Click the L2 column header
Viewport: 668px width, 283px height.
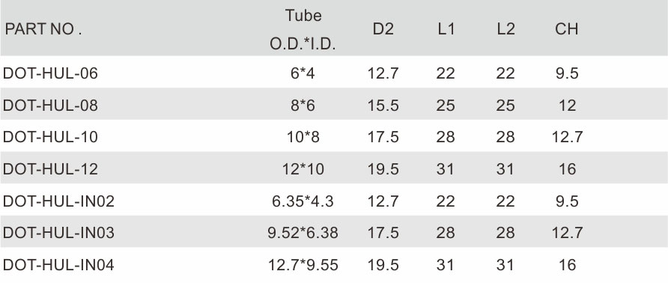(505, 29)
